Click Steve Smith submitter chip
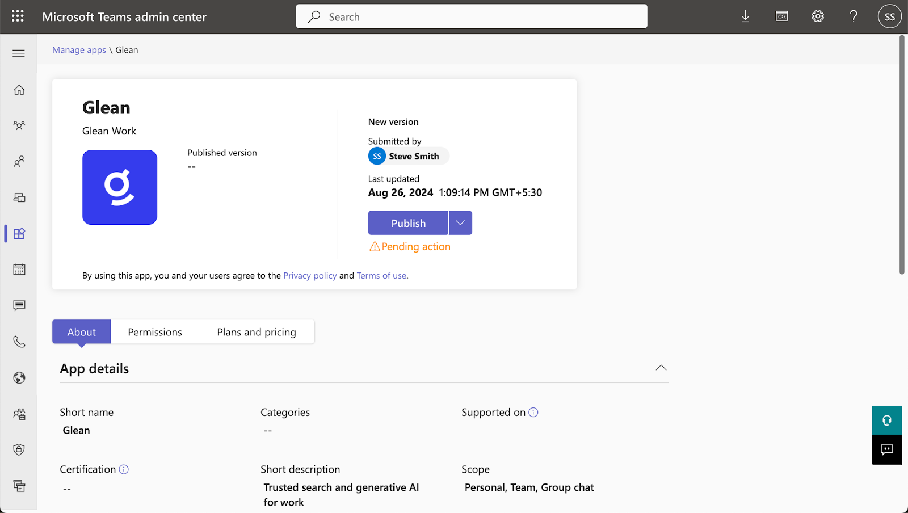This screenshot has height=513, width=908. (x=409, y=156)
